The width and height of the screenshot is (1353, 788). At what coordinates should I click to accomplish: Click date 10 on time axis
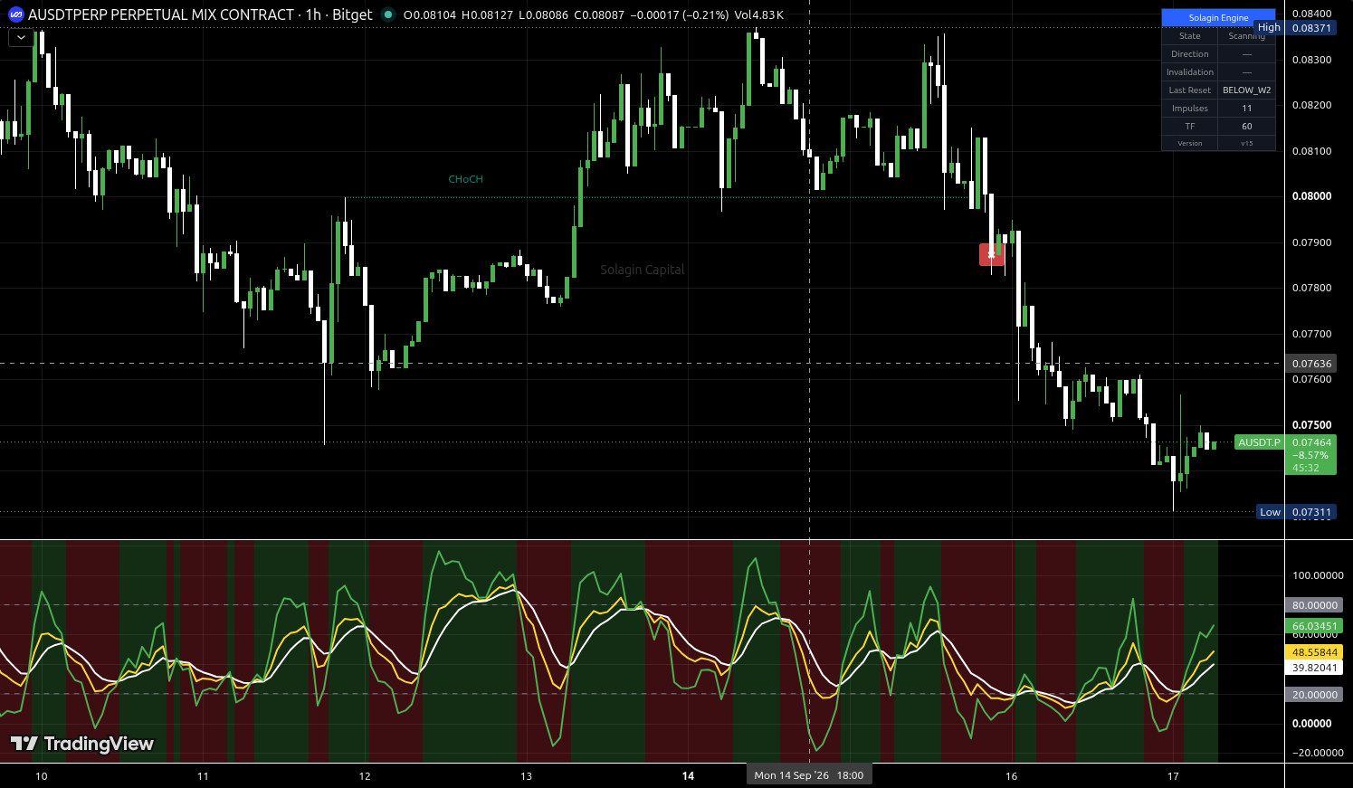pyautogui.click(x=41, y=776)
